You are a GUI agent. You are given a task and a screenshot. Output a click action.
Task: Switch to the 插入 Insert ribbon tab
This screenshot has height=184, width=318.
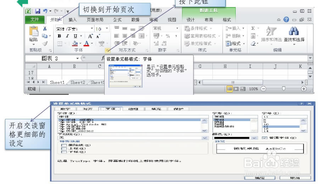72,19
